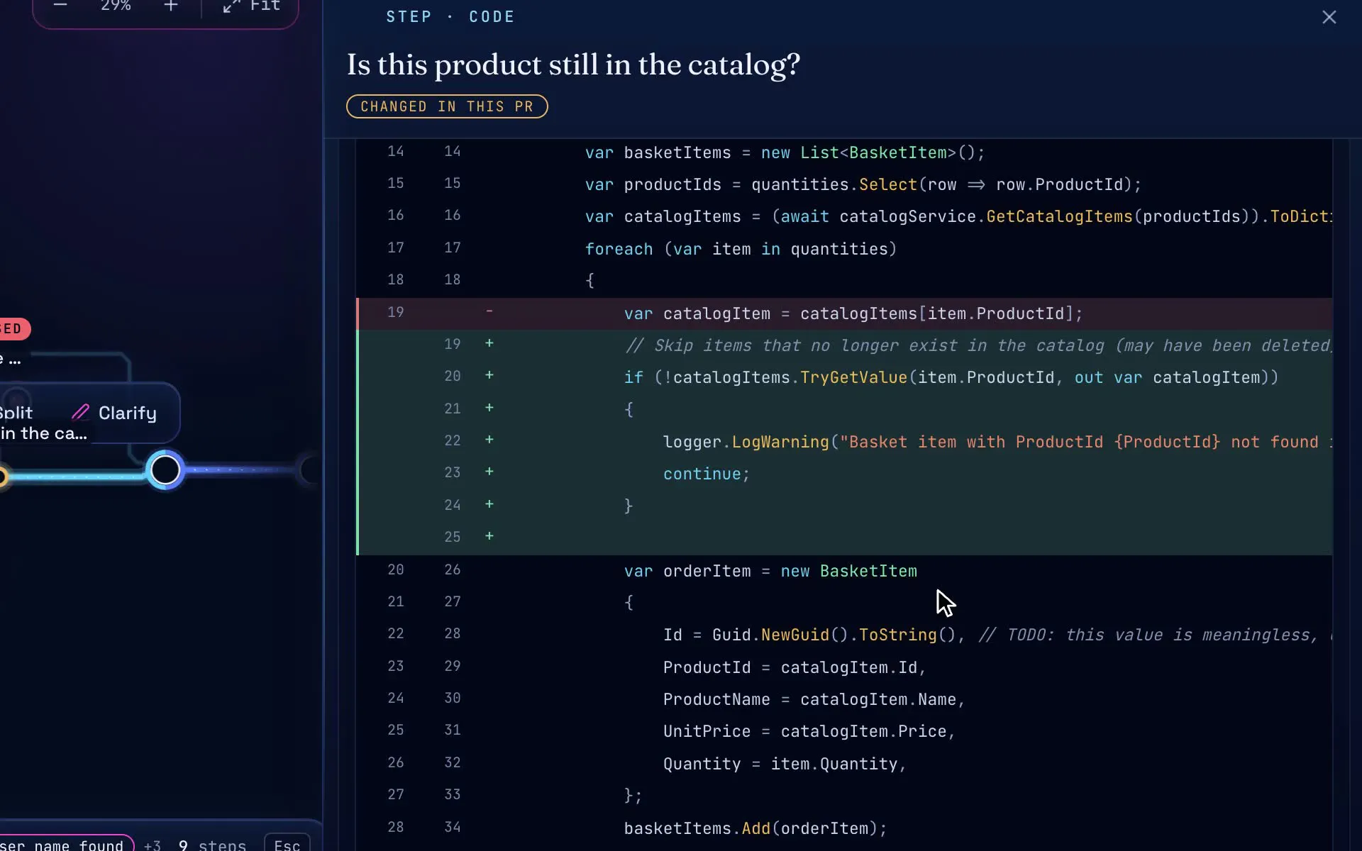Click the 'ProductId = catalogItem.Id' line
Viewport: 1362px width, 851px height.
click(844, 667)
